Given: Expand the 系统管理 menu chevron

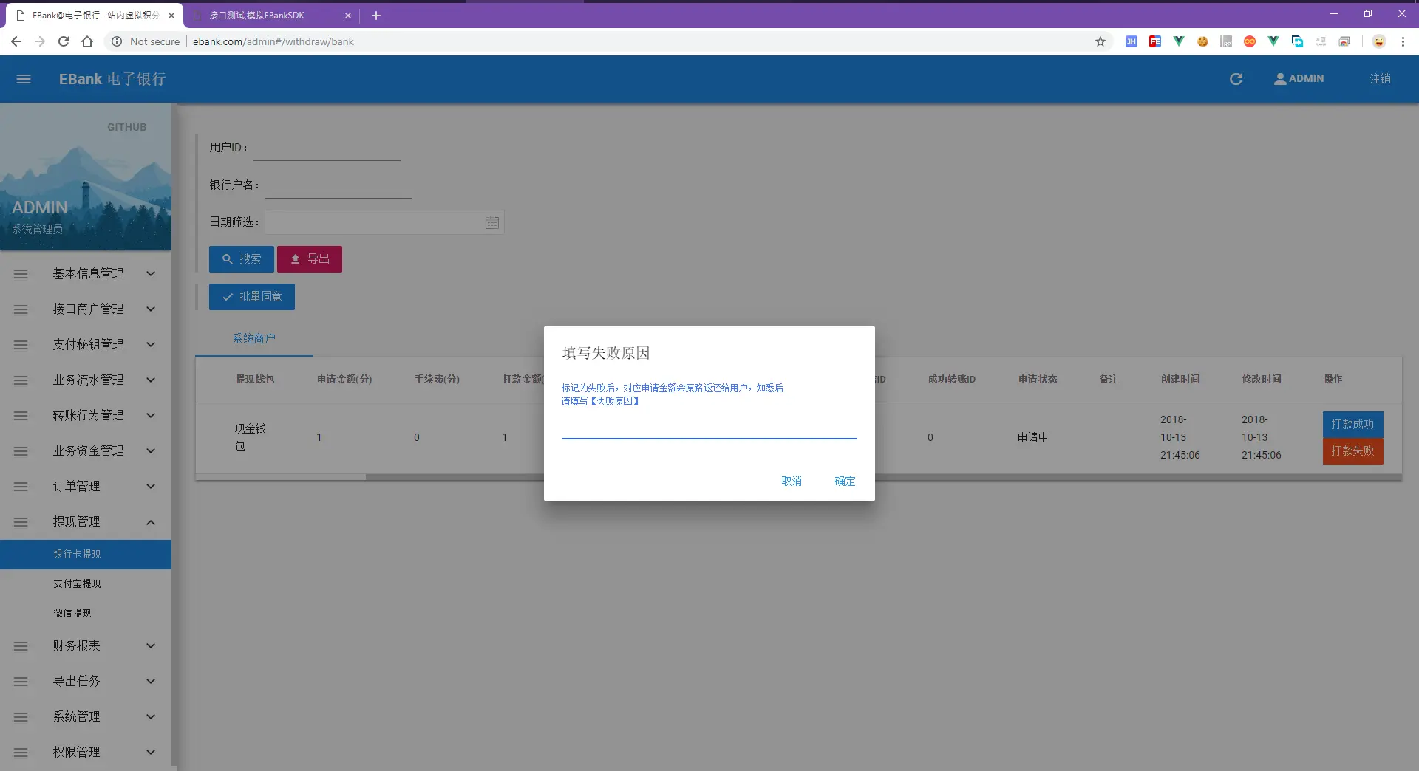Looking at the screenshot, I should 151,717.
